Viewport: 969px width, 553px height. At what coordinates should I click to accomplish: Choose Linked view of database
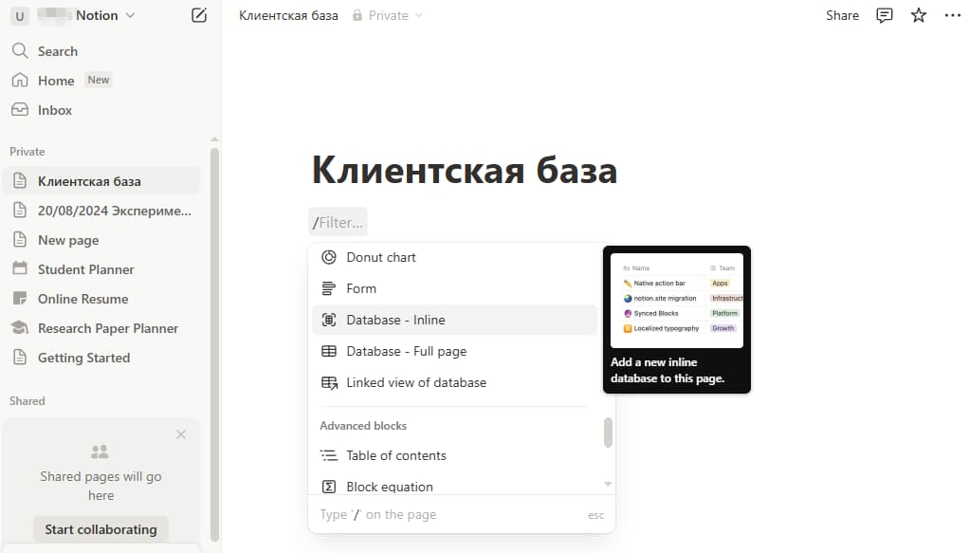tap(455, 383)
